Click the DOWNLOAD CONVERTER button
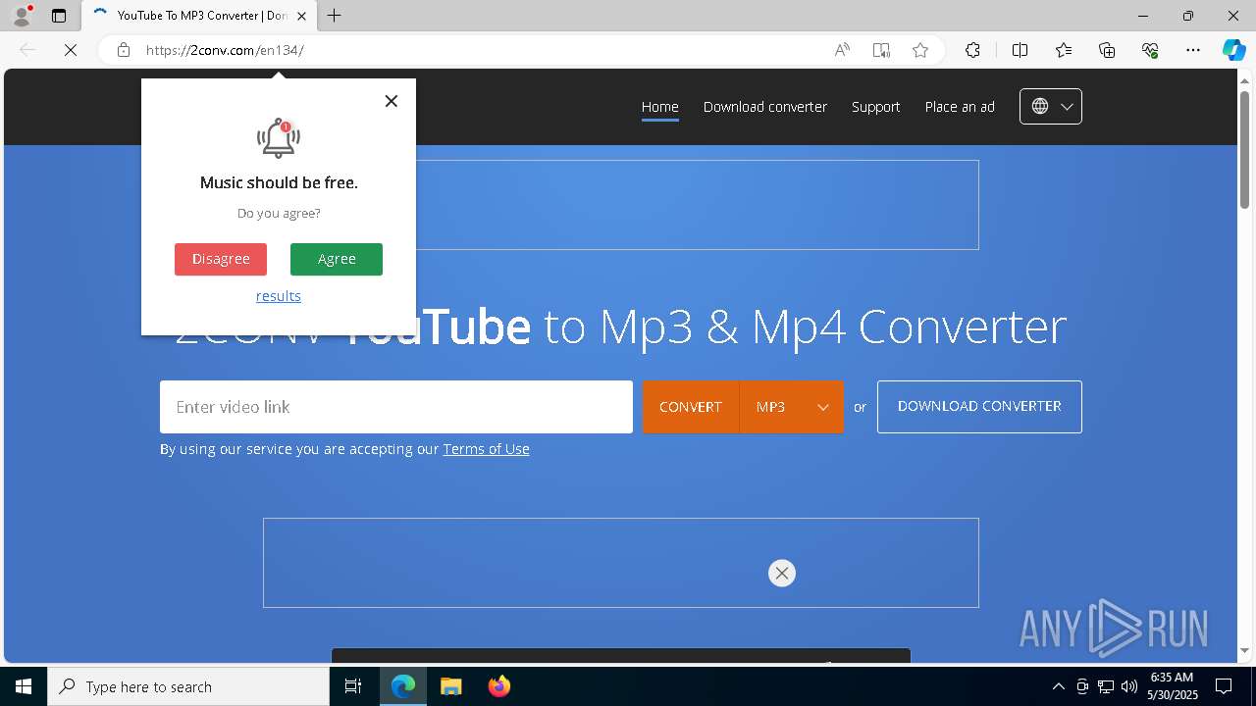1256x706 pixels. (x=979, y=407)
